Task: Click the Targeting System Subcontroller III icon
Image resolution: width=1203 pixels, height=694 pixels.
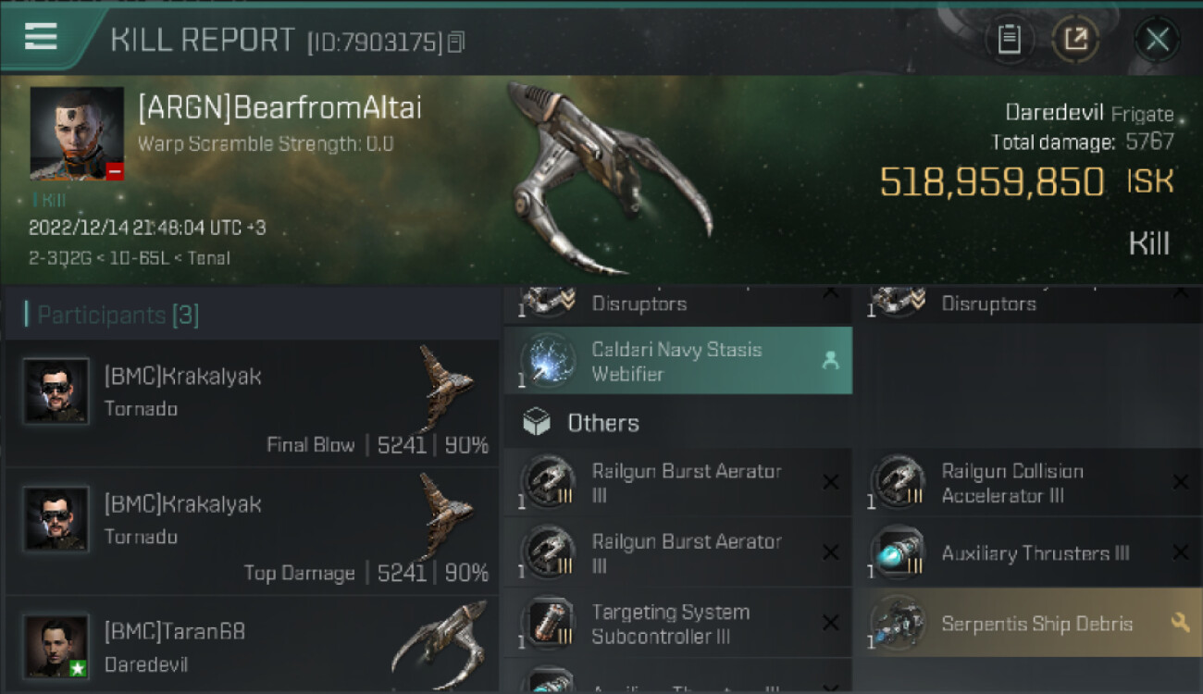Action: click(x=548, y=624)
